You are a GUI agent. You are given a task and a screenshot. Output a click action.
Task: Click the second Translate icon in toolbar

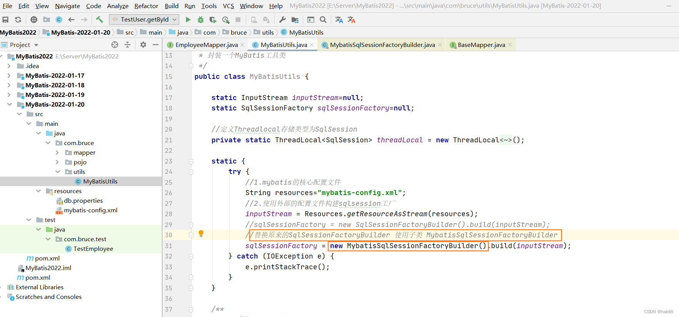[351, 20]
